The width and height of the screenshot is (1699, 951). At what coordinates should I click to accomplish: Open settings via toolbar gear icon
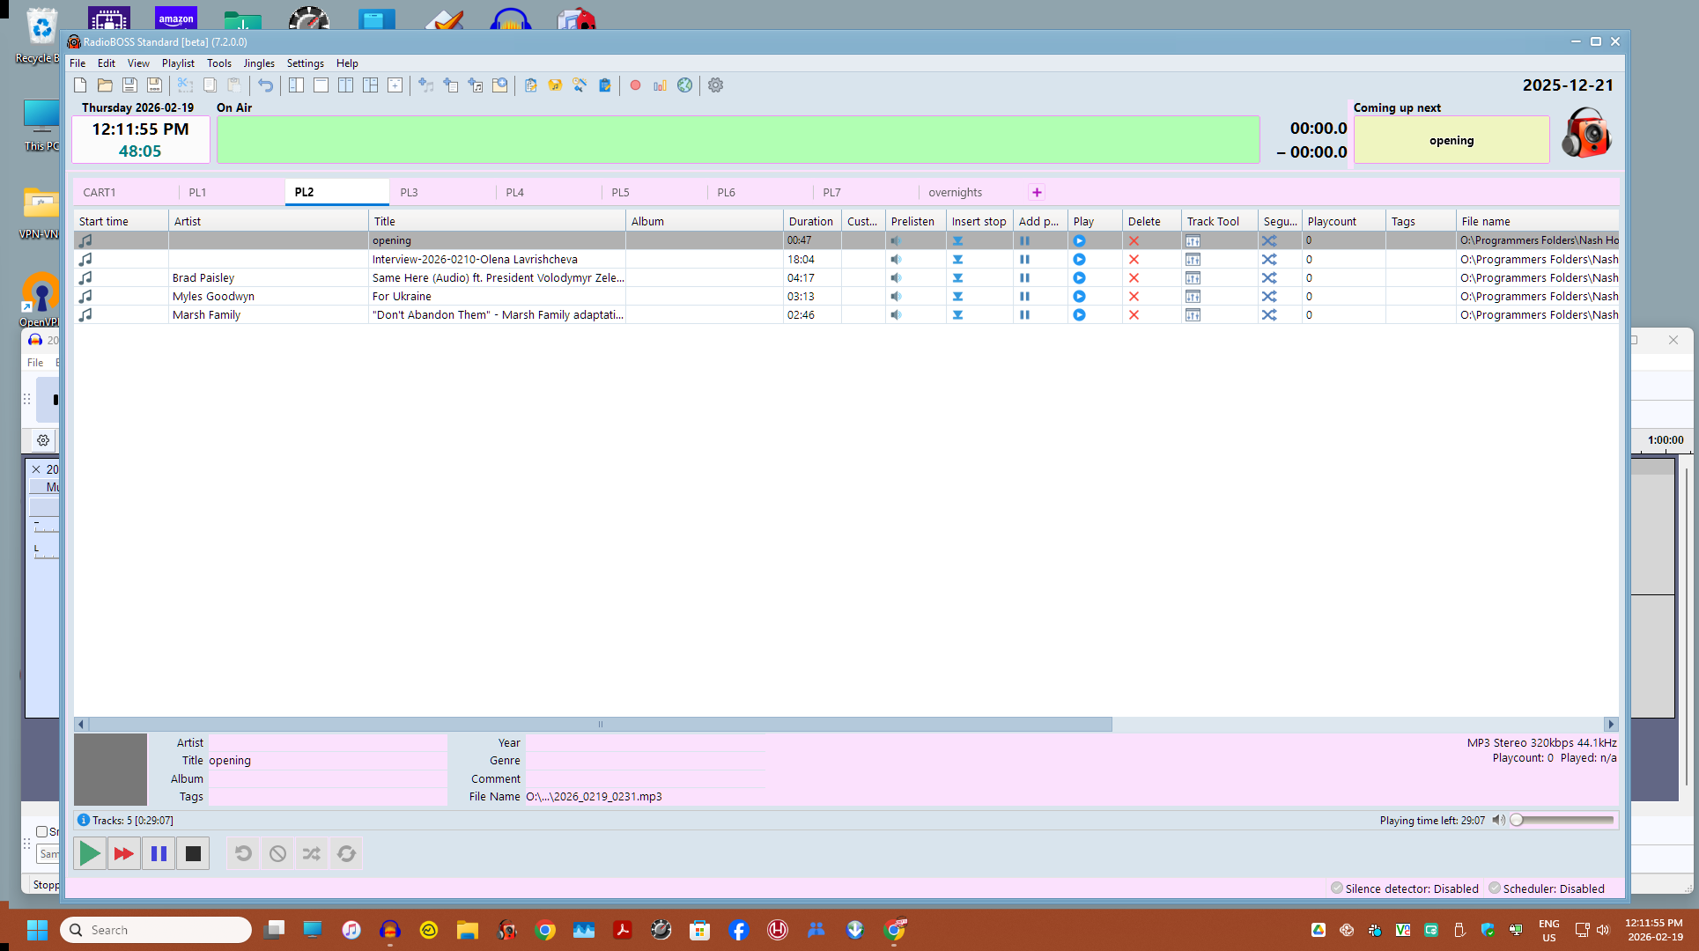coord(715,85)
